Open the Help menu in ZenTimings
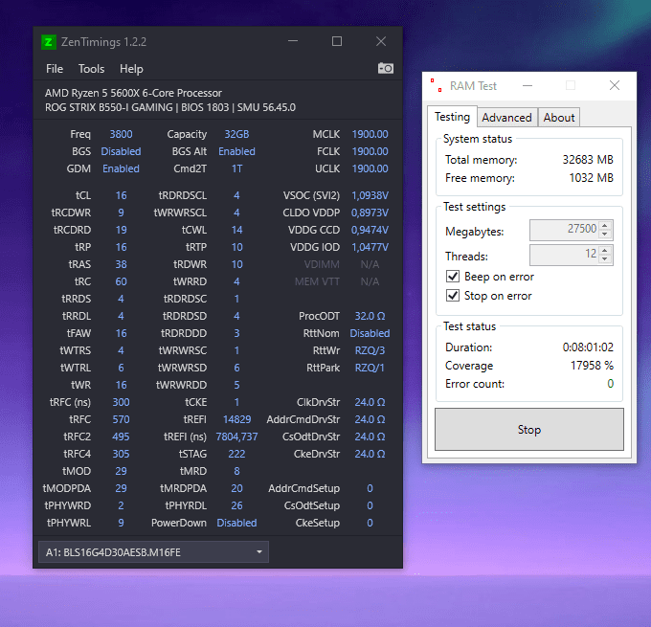651x627 pixels. [x=131, y=69]
